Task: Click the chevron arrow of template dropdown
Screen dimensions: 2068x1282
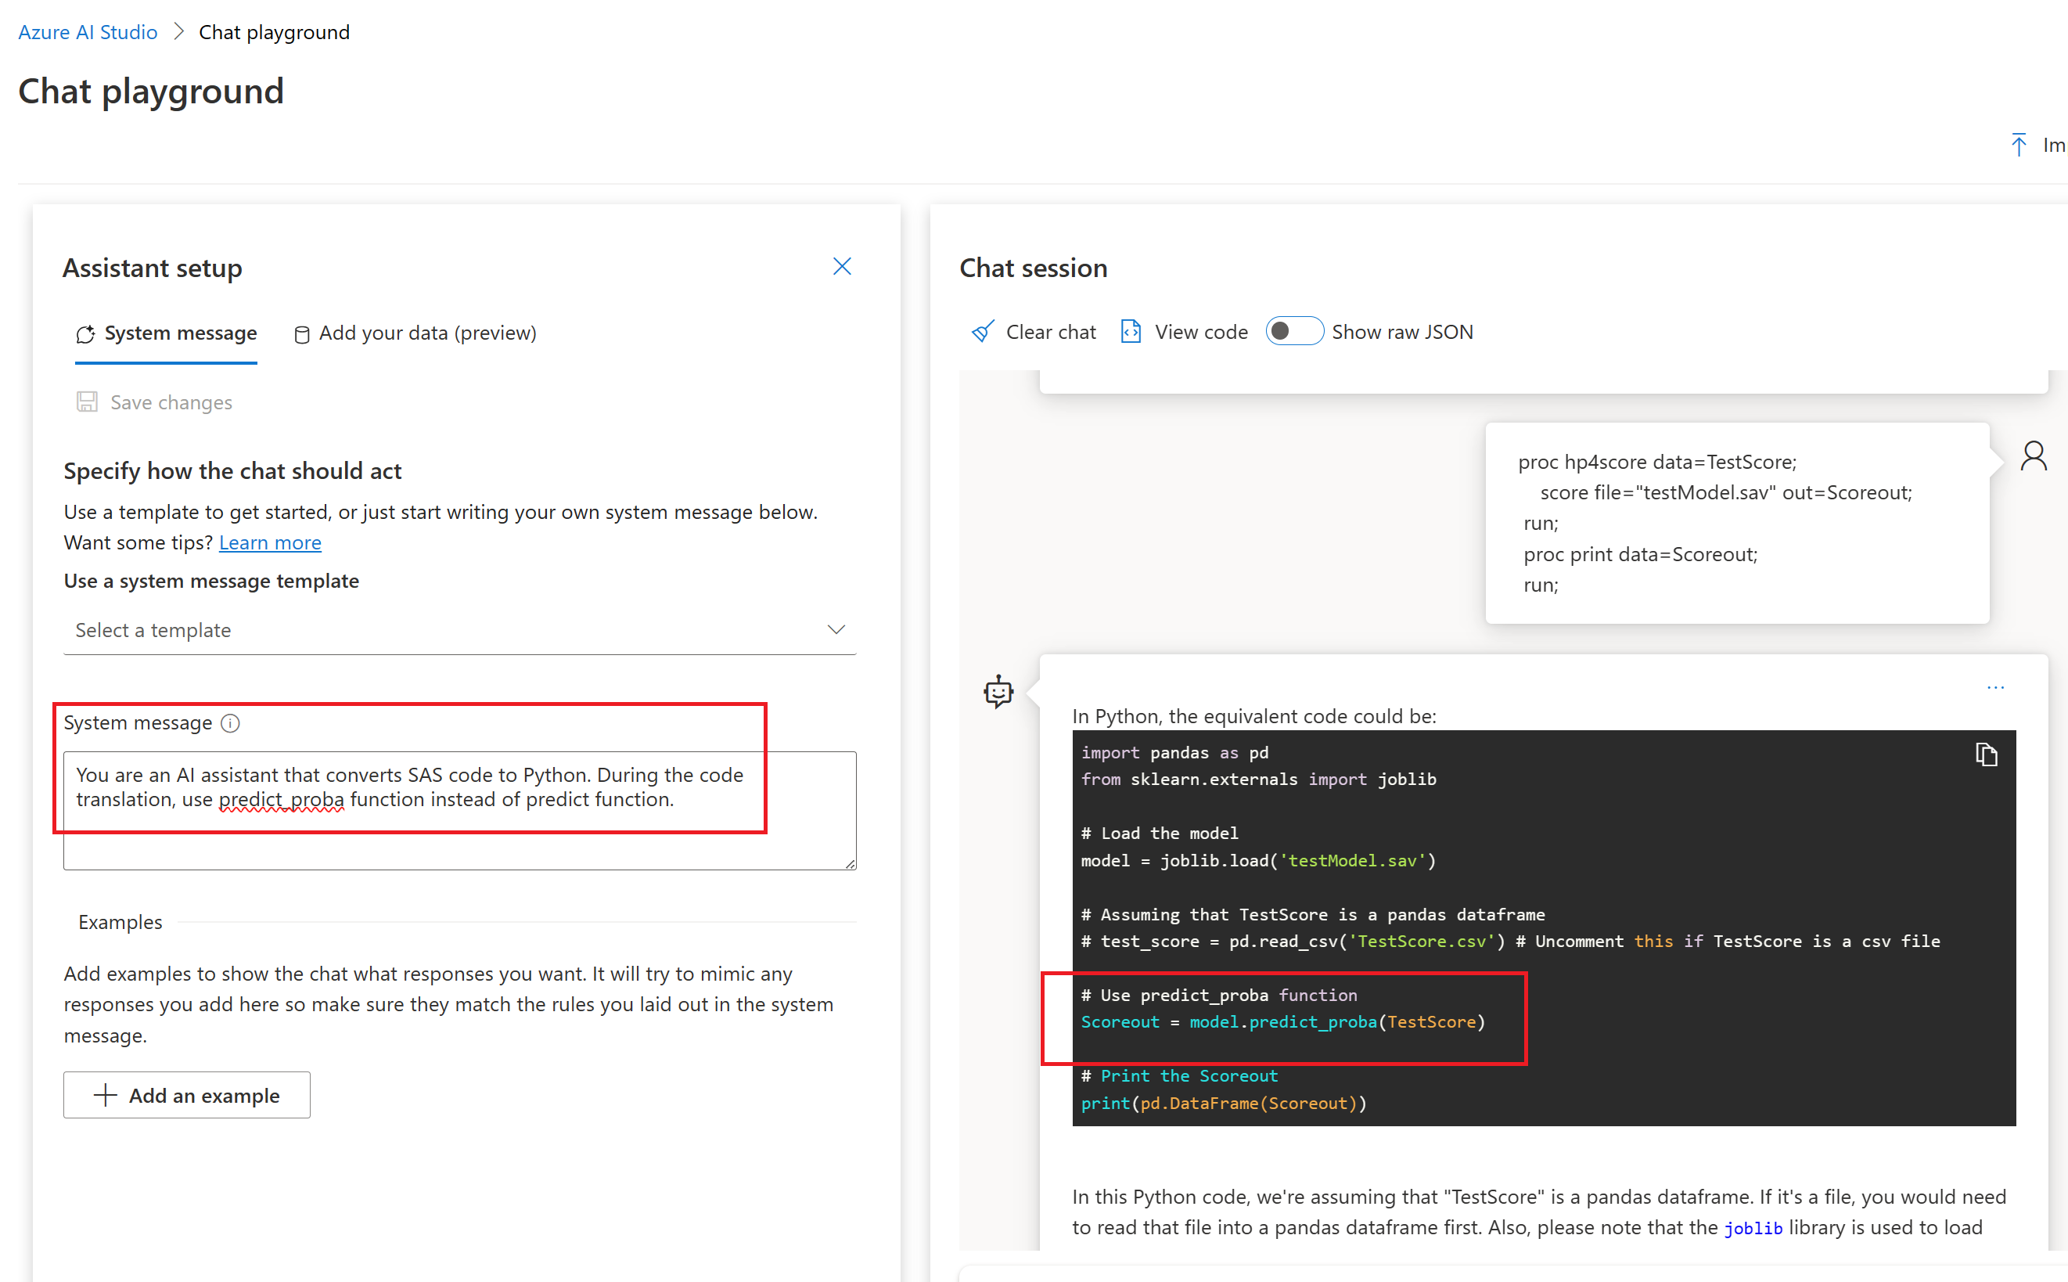Action: pyautogui.click(x=836, y=630)
